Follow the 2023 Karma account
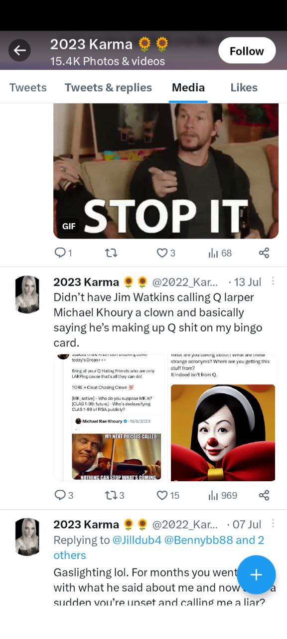Image resolution: width=287 pixels, height=639 pixels. [247, 50]
